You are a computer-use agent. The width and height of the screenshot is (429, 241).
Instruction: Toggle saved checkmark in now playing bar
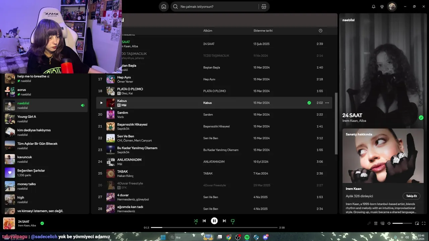(x=42, y=223)
